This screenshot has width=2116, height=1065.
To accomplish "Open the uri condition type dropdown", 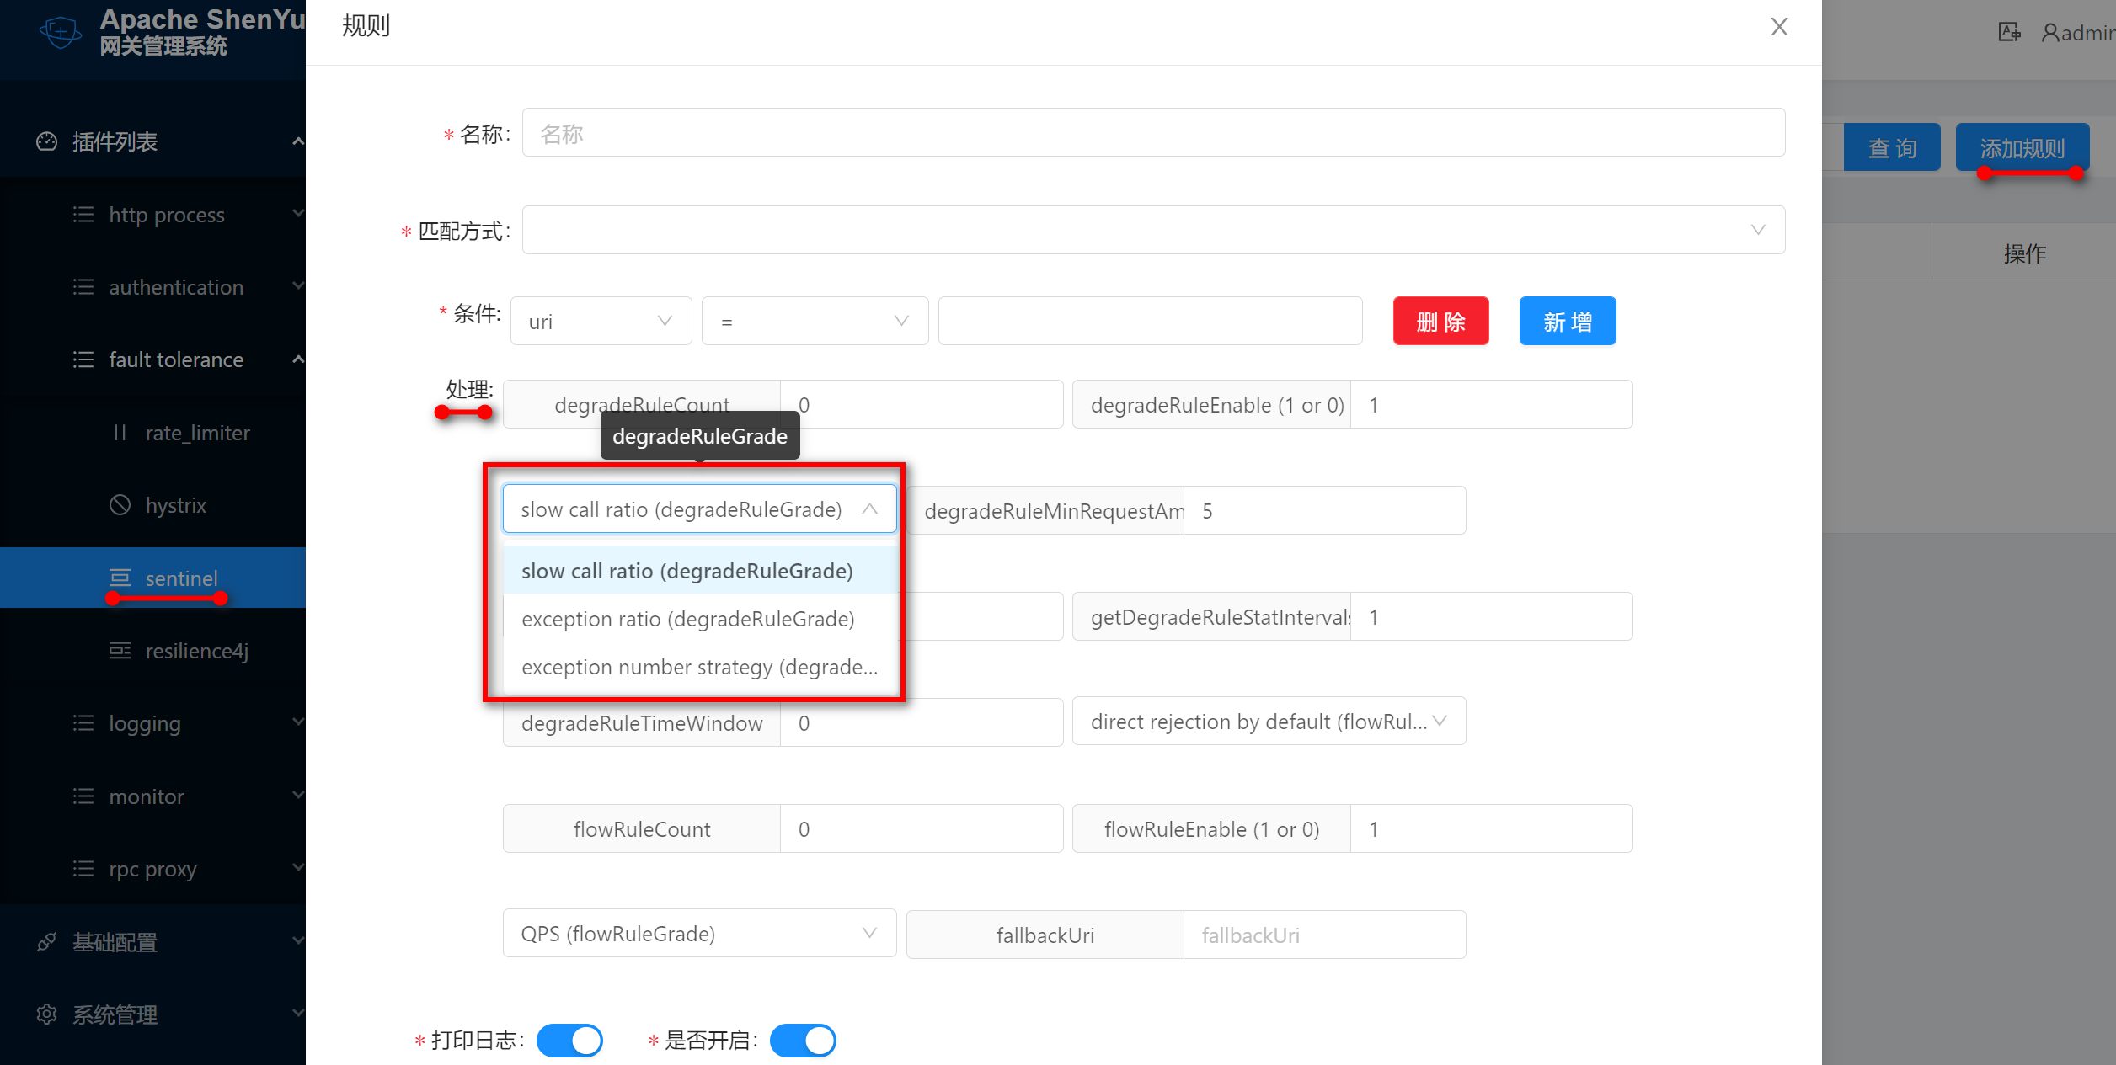I will [601, 322].
